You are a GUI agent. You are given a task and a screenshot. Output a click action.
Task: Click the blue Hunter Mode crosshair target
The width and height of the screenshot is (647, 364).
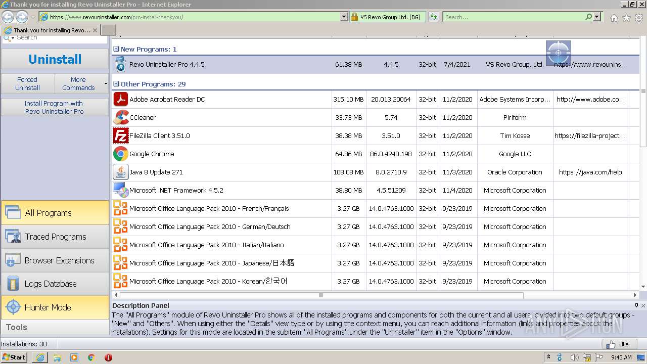[559, 53]
